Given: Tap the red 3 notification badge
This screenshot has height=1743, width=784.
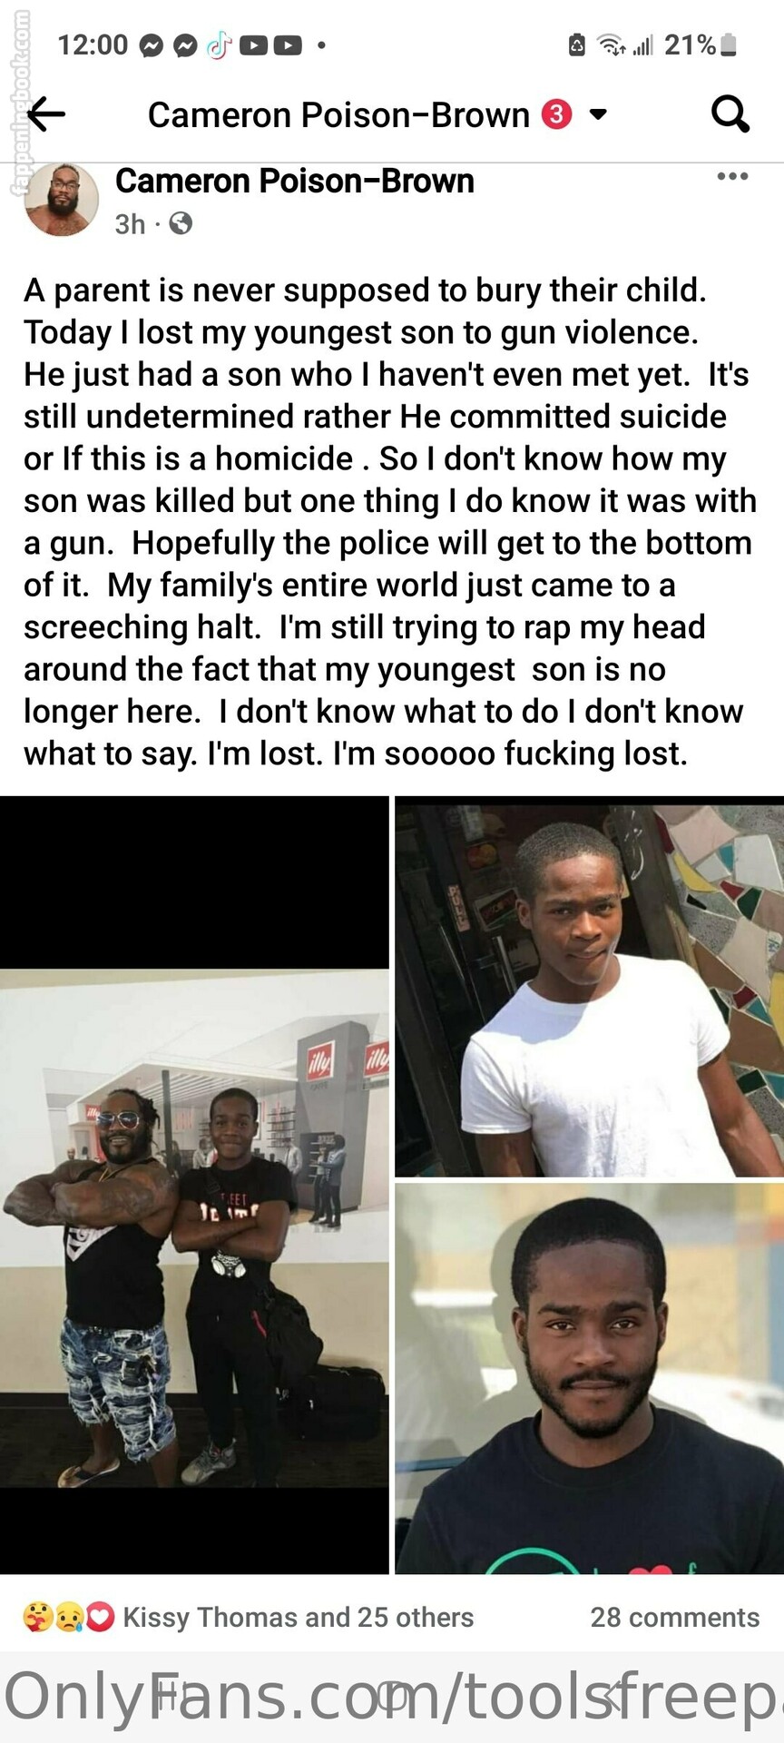Looking at the screenshot, I should coord(556,114).
